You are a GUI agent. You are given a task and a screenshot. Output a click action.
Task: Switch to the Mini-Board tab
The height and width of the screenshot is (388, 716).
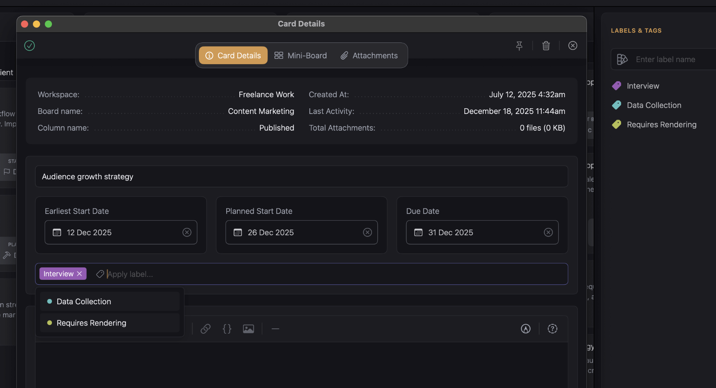(x=301, y=56)
